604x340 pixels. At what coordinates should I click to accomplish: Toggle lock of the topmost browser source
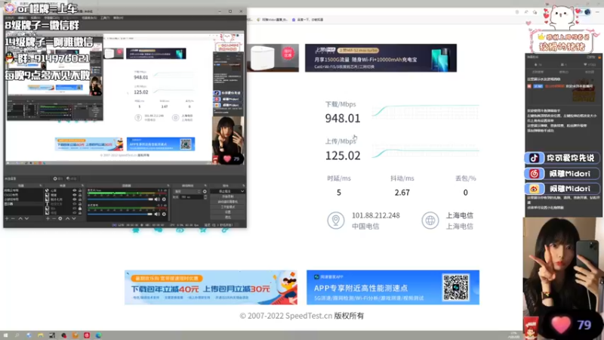(x=80, y=190)
